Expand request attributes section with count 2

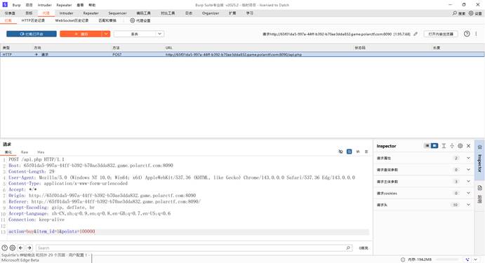[423, 158]
